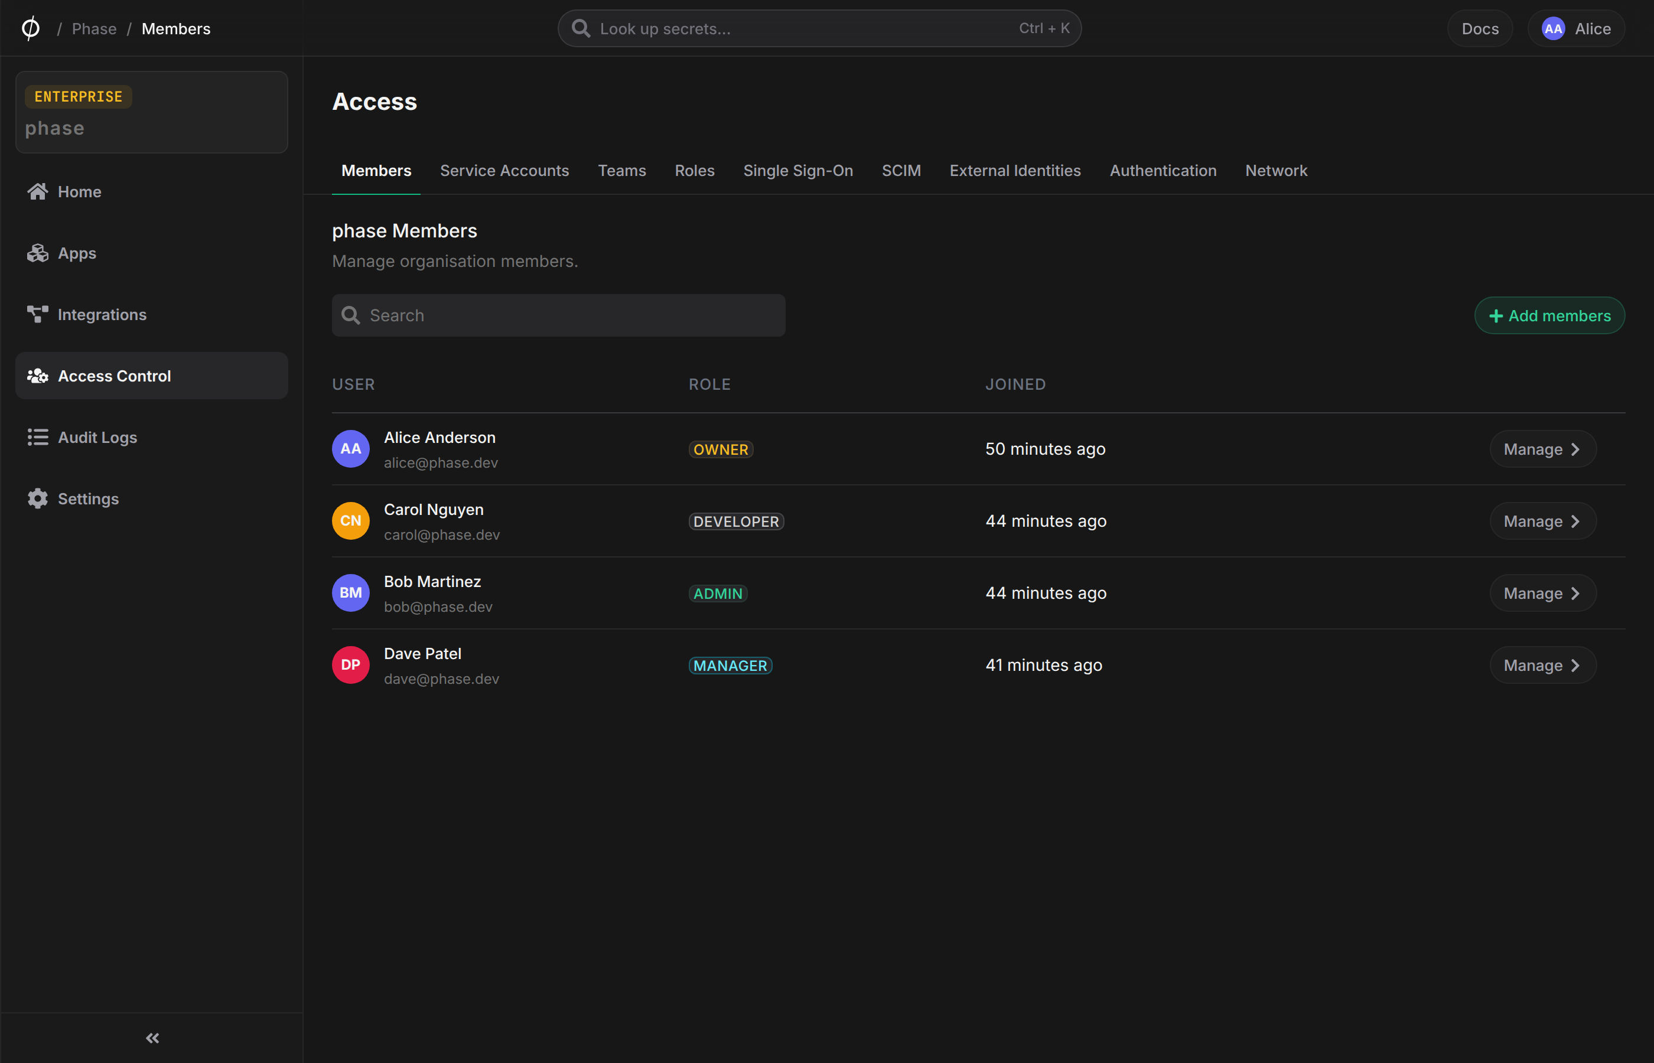This screenshot has height=1063, width=1654.
Task: Open the Single Sign-On tab
Action: click(x=798, y=171)
